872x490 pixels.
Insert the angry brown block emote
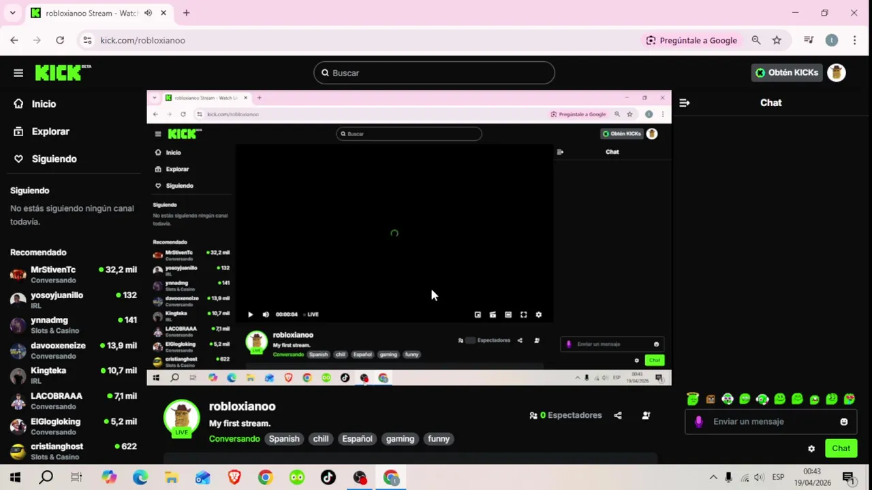[x=711, y=399]
